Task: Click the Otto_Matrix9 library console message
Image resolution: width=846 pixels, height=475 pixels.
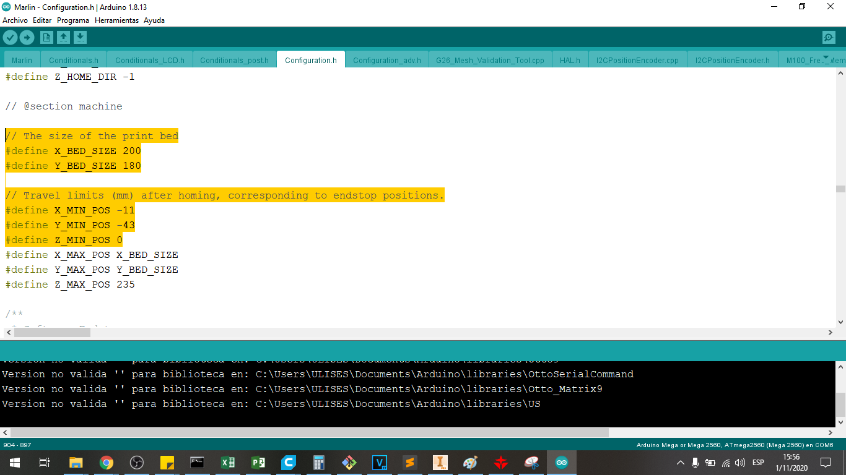Action: coord(302,389)
